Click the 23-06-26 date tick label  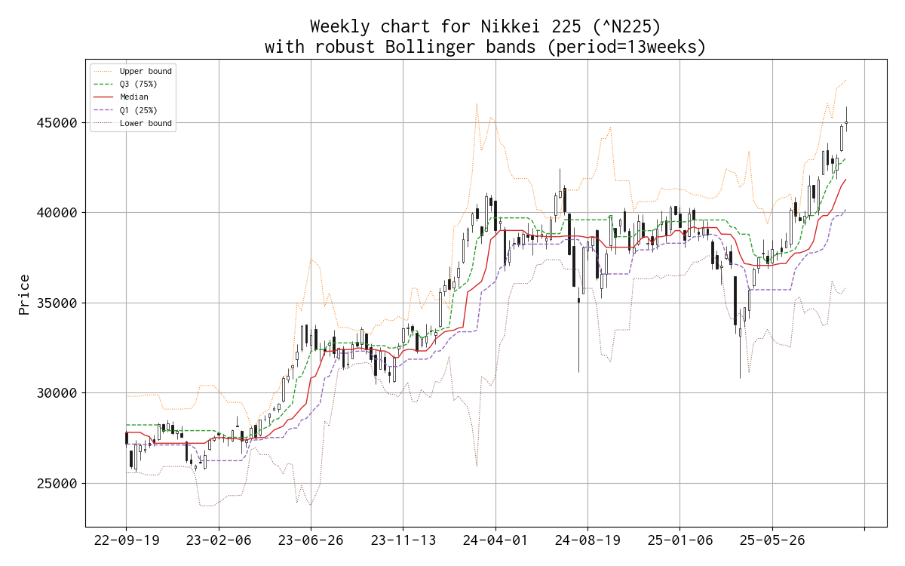pyautogui.click(x=311, y=541)
